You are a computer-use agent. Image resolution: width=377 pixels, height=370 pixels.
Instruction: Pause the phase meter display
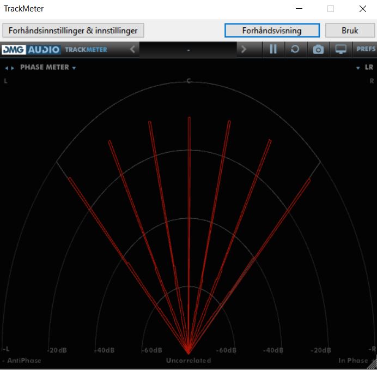coord(273,50)
